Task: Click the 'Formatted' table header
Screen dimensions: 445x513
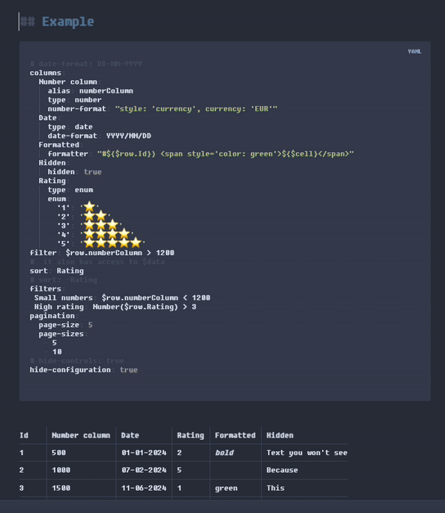Action: click(x=235, y=435)
